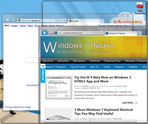Open Windows 7 Bookshelf menu item
148x124 pixels.
pos(136,61)
